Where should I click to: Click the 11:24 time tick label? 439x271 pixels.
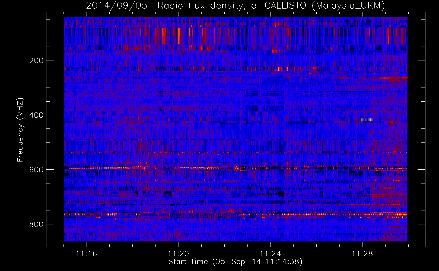pos(270,254)
